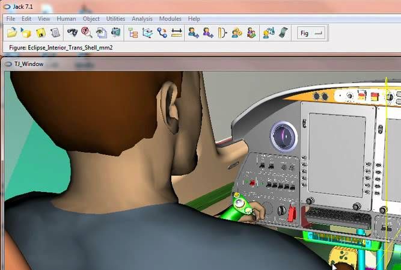Open the Object menu
This screenshot has height=270, width=401.
pyautogui.click(x=91, y=19)
